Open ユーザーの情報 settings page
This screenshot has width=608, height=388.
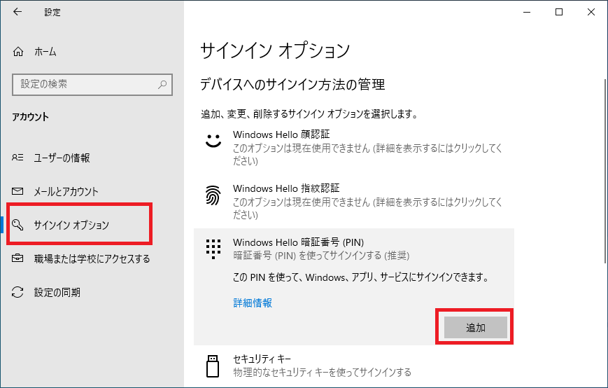click(x=92, y=158)
